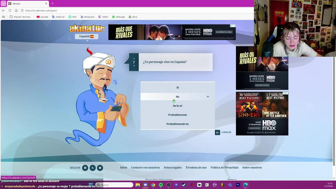Close the Akinator tab
Screen dimensions: 336x189
pyautogui.click(x=46, y=3)
